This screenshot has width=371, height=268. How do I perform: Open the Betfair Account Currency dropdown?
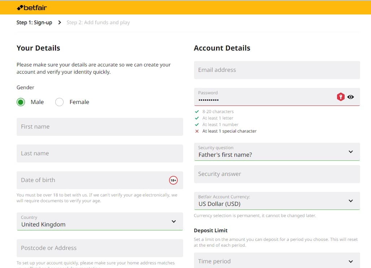tap(277, 201)
